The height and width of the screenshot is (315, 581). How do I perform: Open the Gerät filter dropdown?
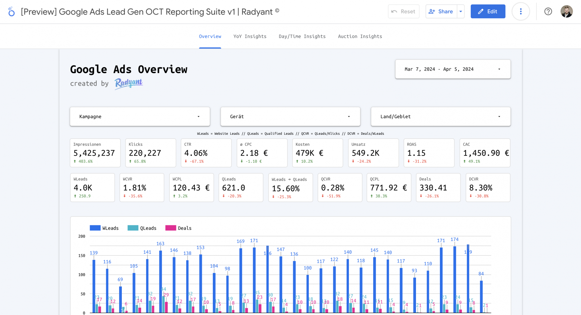point(290,117)
